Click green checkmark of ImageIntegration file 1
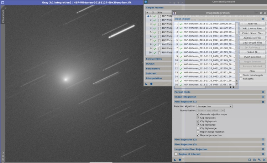Viewport: 267px width, 163px height. [181, 24]
